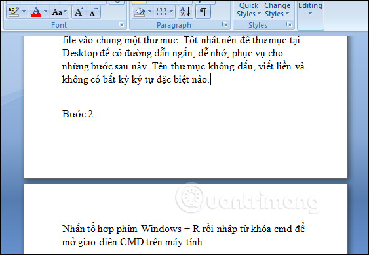Select the Text Highlight Color pen icon
The image size is (369, 255).
[13, 12]
